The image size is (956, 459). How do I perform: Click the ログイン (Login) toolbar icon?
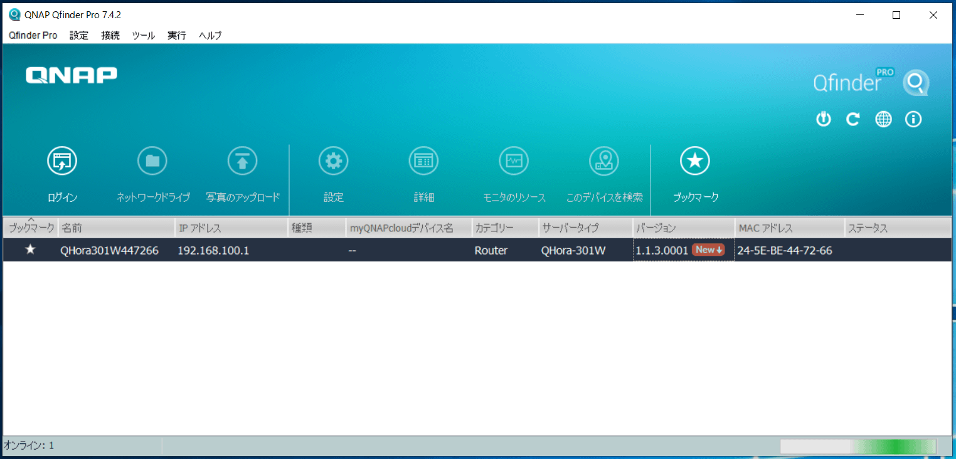click(x=62, y=162)
